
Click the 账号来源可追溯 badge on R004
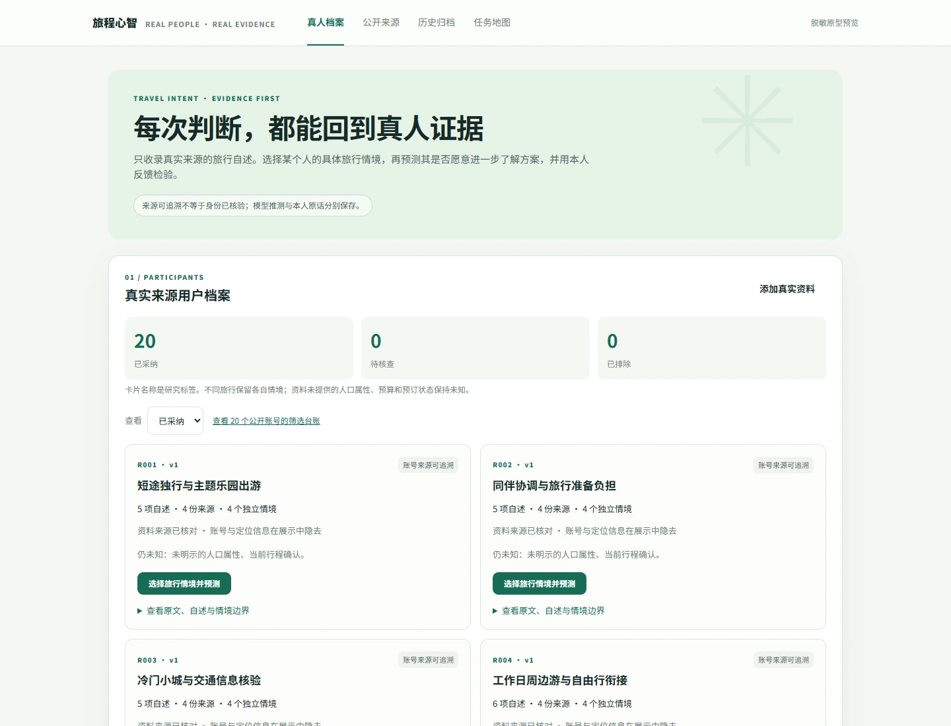pos(784,660)
